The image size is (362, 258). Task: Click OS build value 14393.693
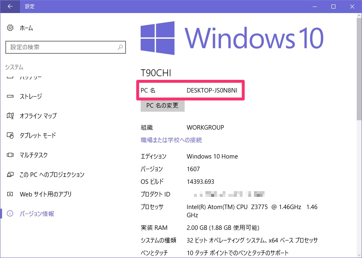point(201,182)
